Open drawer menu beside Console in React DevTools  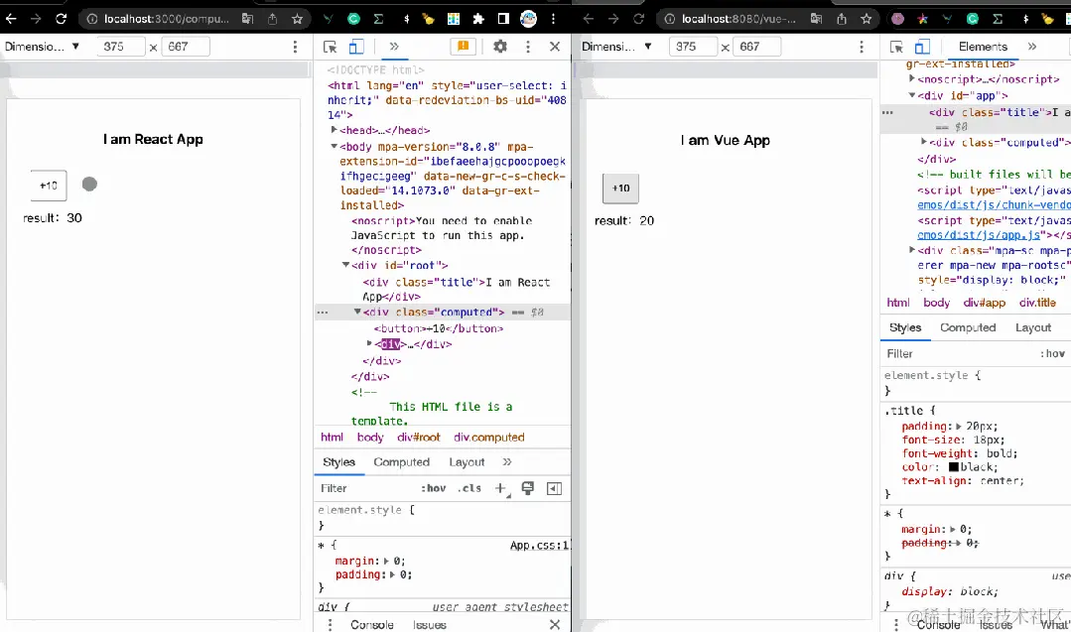click(x=330, y=624)
